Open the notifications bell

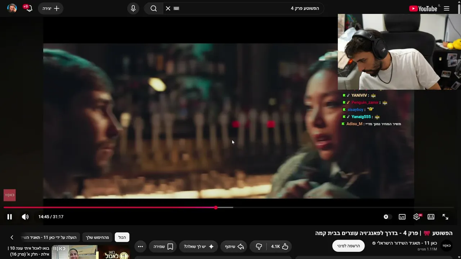29,8
